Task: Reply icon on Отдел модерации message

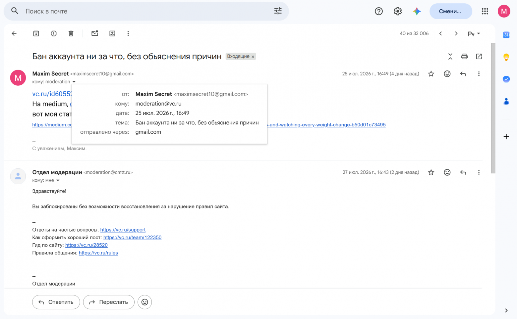Action: click(x=463, y=172)
